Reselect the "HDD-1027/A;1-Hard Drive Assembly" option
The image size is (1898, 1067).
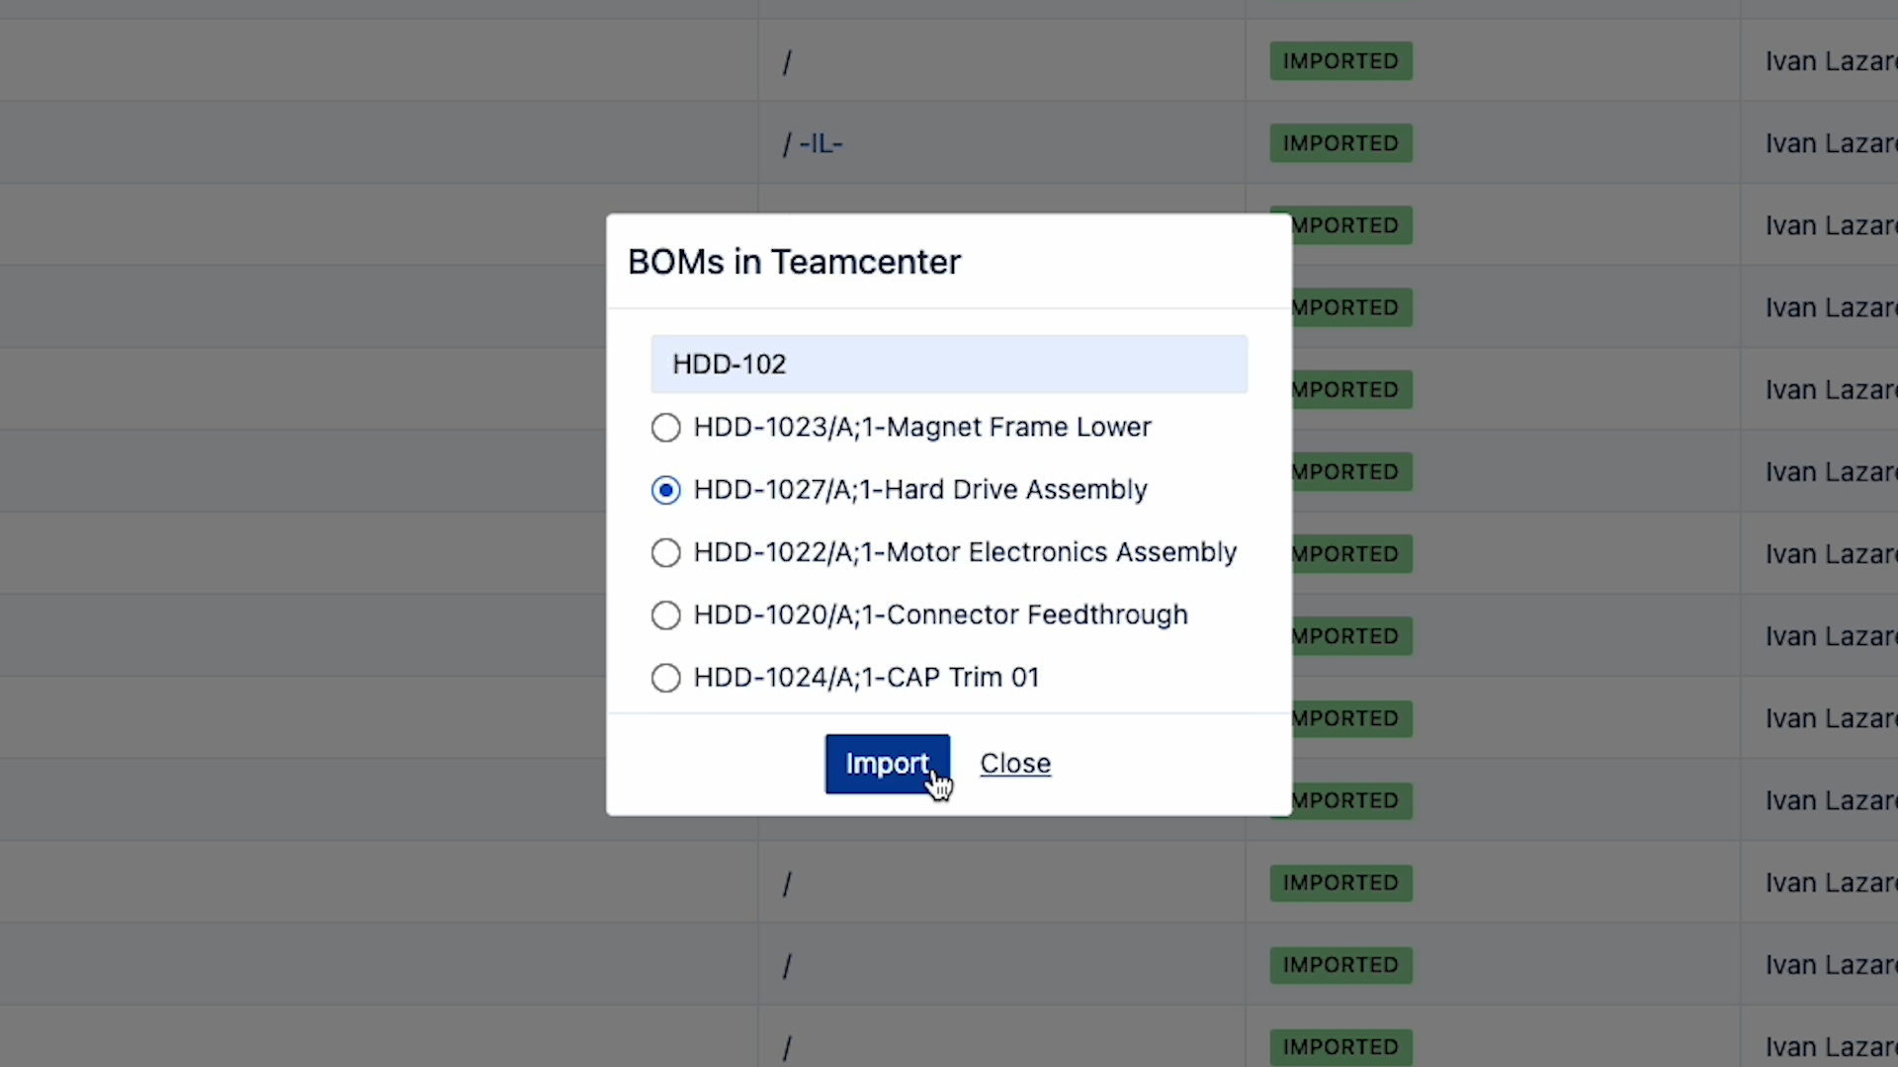click(x=665, y=489)
